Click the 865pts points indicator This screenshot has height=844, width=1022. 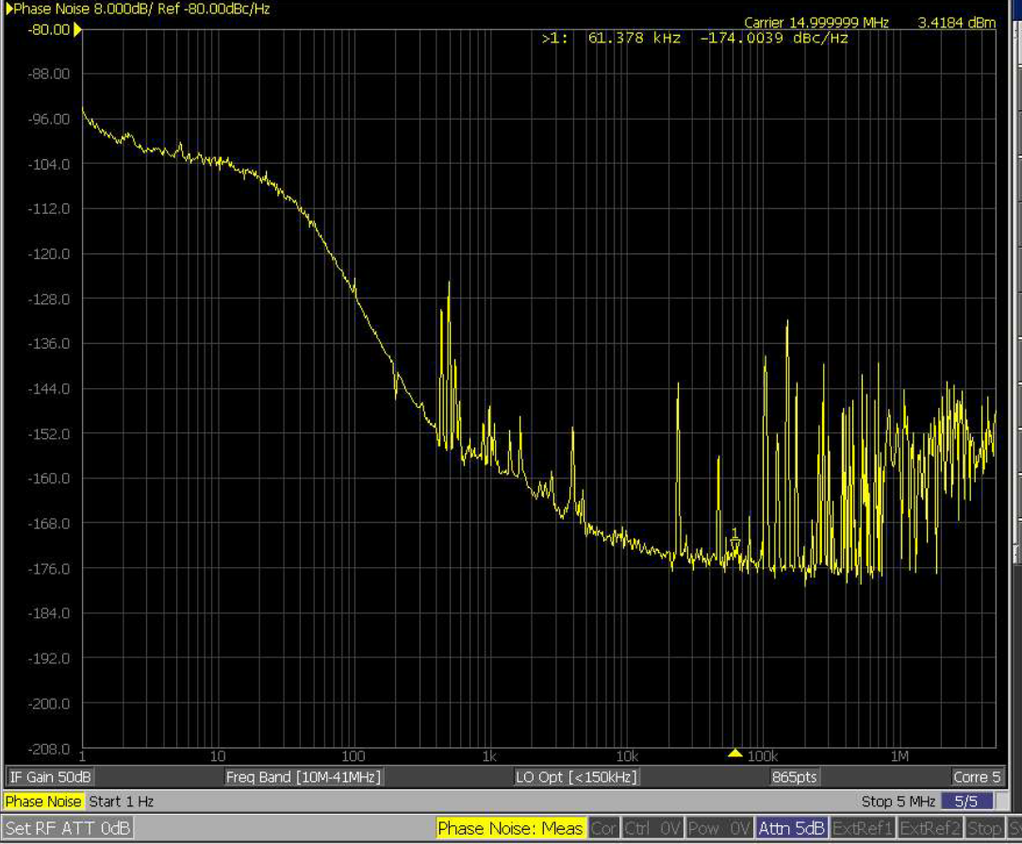[x=794, y=777]
